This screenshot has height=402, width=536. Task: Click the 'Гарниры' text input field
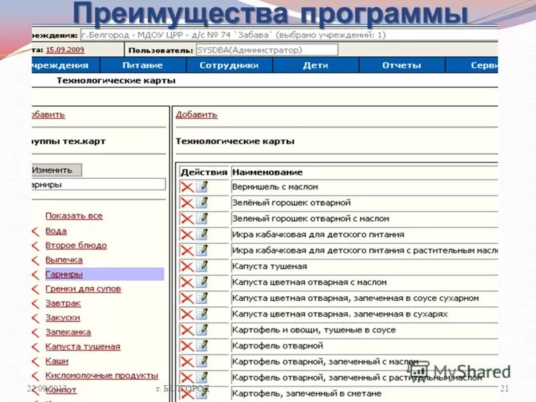(x=94, y=183)
